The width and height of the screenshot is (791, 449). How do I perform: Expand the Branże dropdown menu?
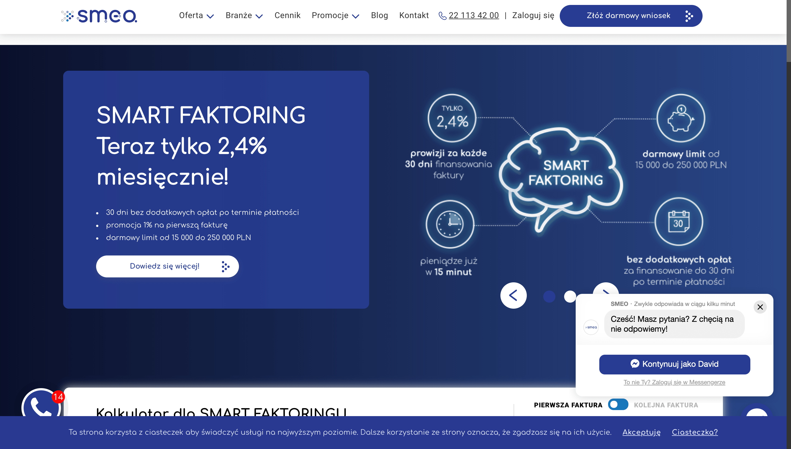[244, 15]
